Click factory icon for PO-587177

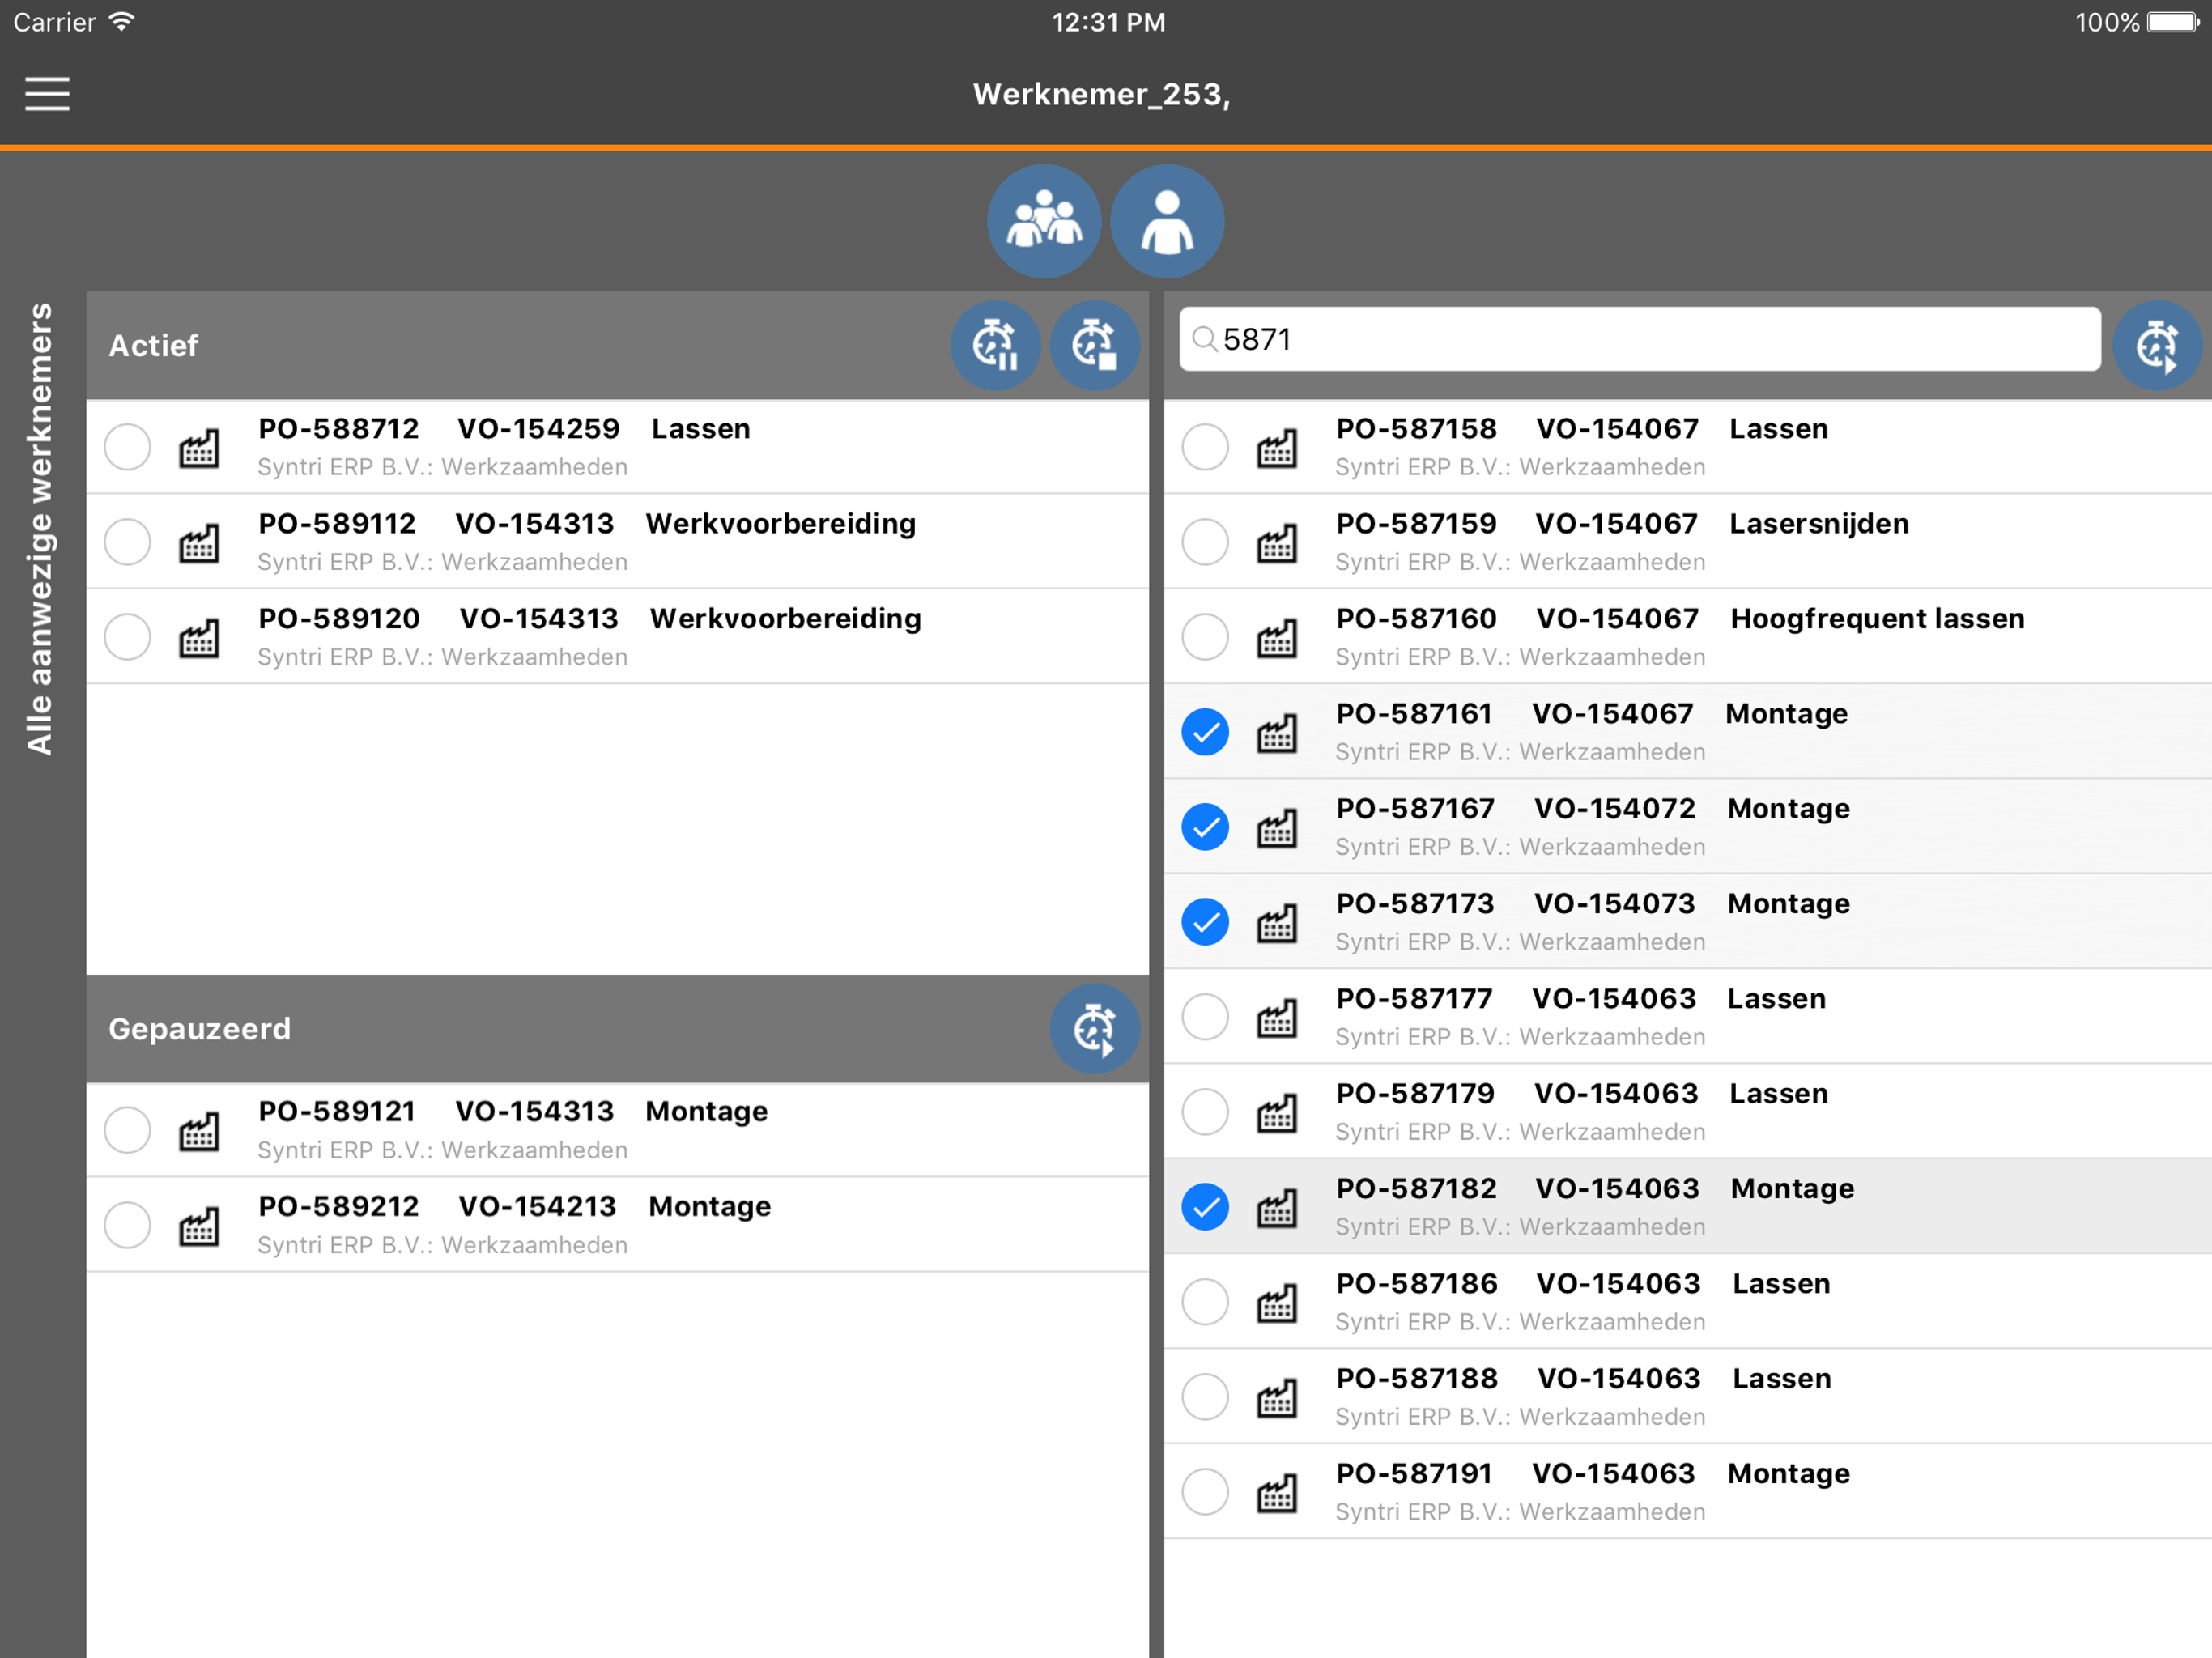click(x=1277, y=1018)
